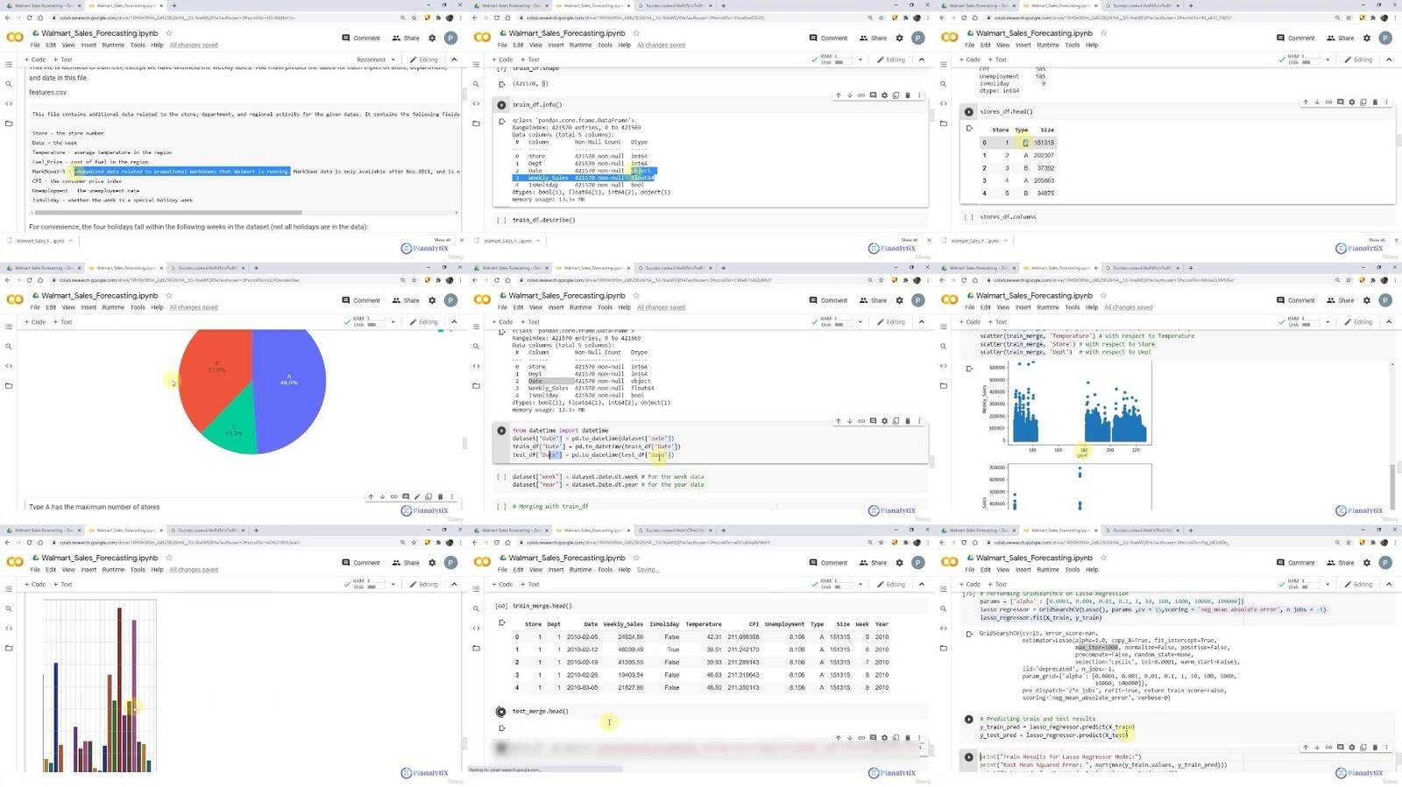
Task: Open RAM/Disk dropdown in train_df.info() panel
Action: (860, 60)
